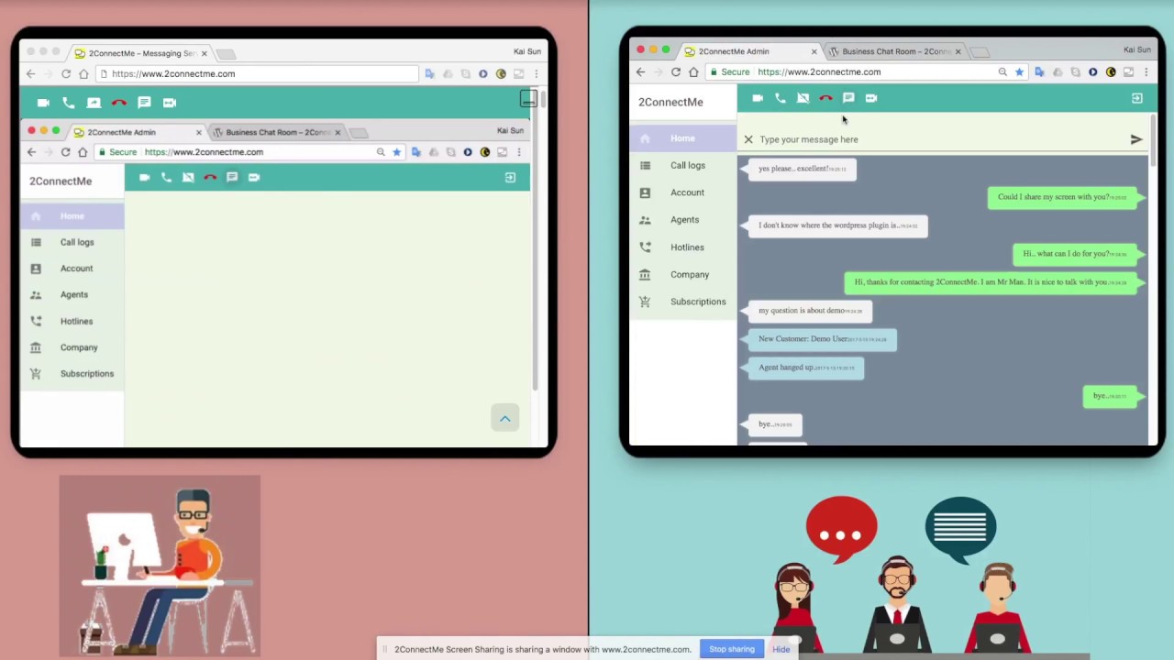This screenshot has width=1174, height=660.
Task: Open Agents in the right window sidebar
Action: pyautogui.click(x=684, y=220)
